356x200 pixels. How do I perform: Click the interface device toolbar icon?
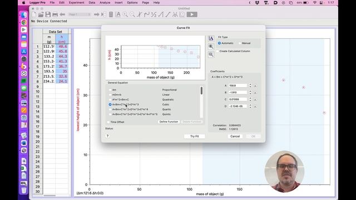pyautogui.click(x=111, y=14)
